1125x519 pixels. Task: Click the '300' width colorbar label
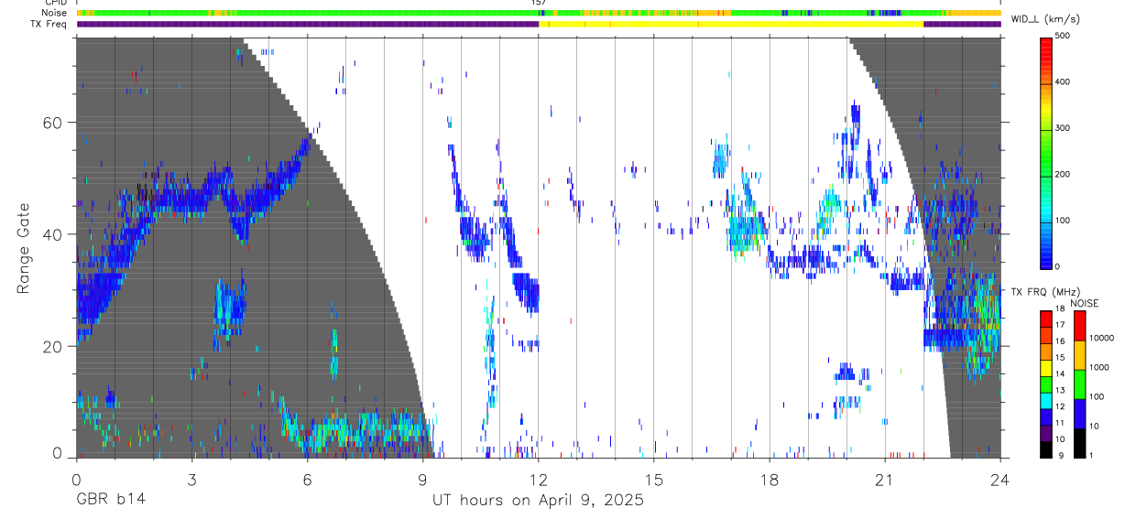pyautogui.click(x=1065, y=128)
